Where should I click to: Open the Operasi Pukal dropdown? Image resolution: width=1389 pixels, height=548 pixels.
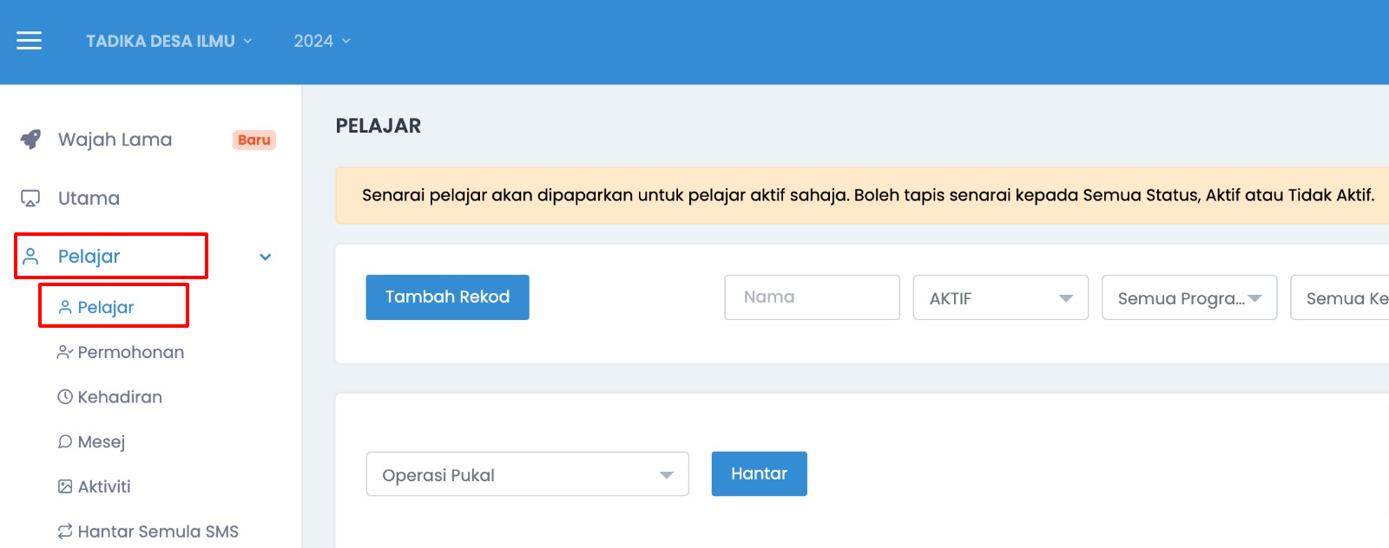[528, 474]
